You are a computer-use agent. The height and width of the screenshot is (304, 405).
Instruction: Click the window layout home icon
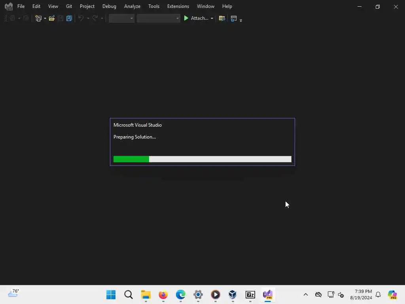point(234,18)
